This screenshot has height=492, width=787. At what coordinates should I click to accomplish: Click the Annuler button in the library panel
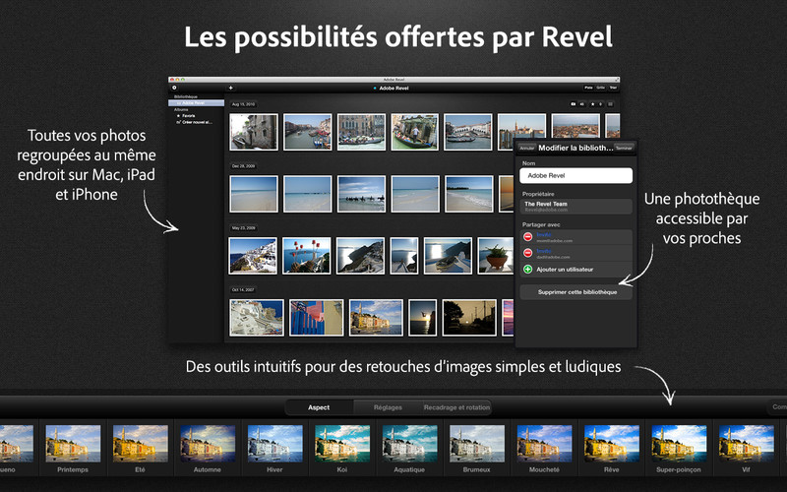click(x=527, y=149)
